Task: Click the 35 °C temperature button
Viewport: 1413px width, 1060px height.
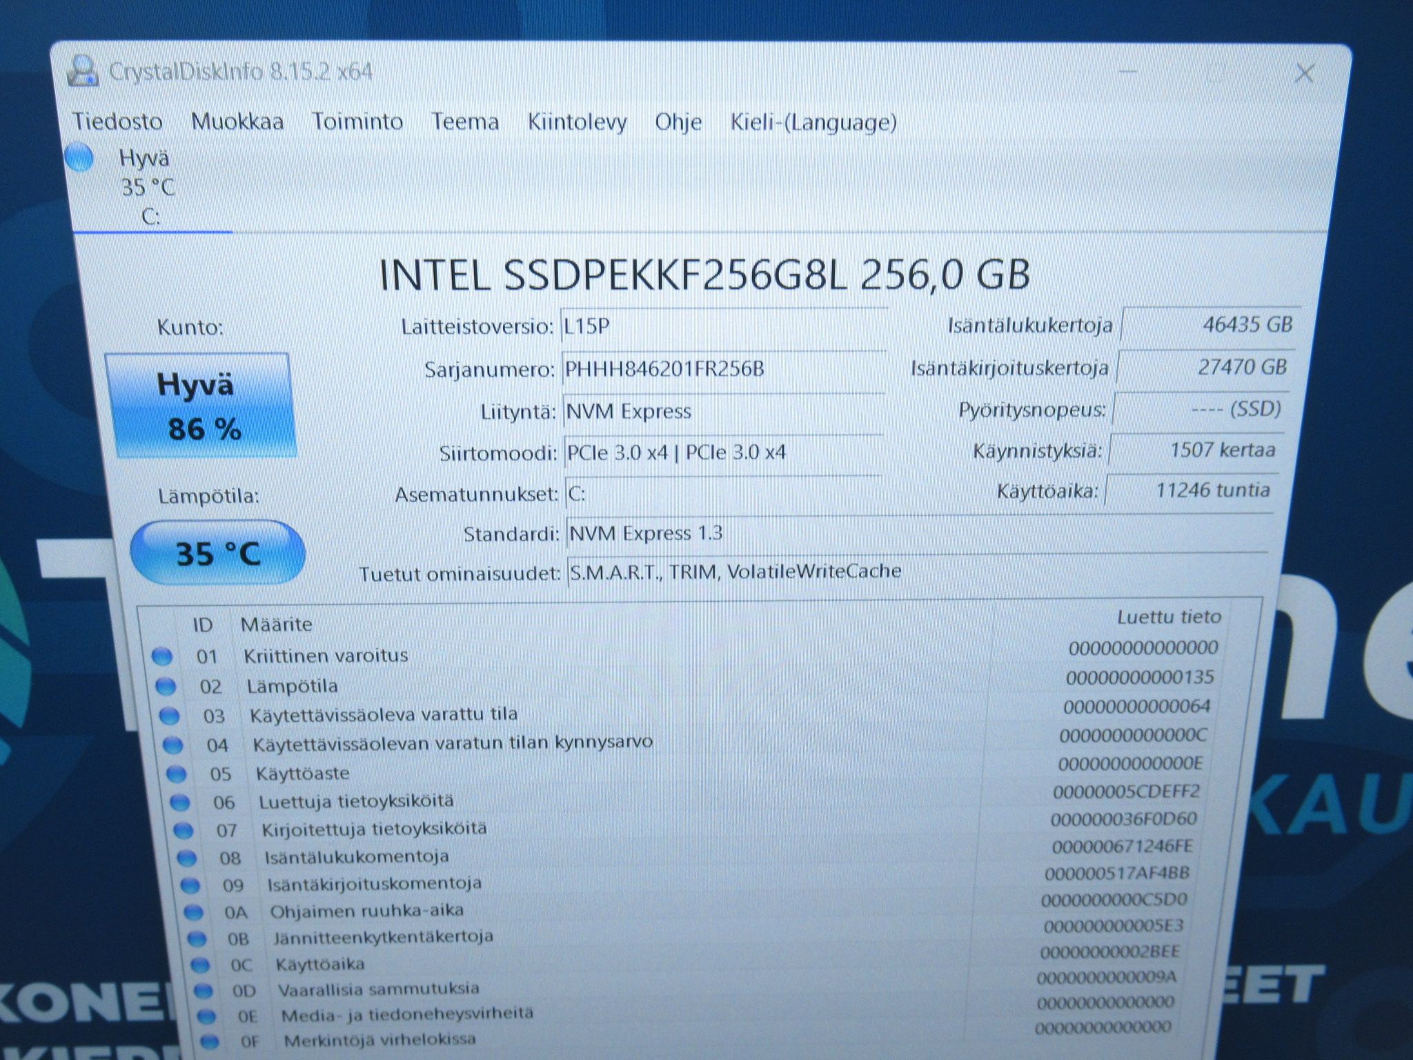Action: point(217,553)
